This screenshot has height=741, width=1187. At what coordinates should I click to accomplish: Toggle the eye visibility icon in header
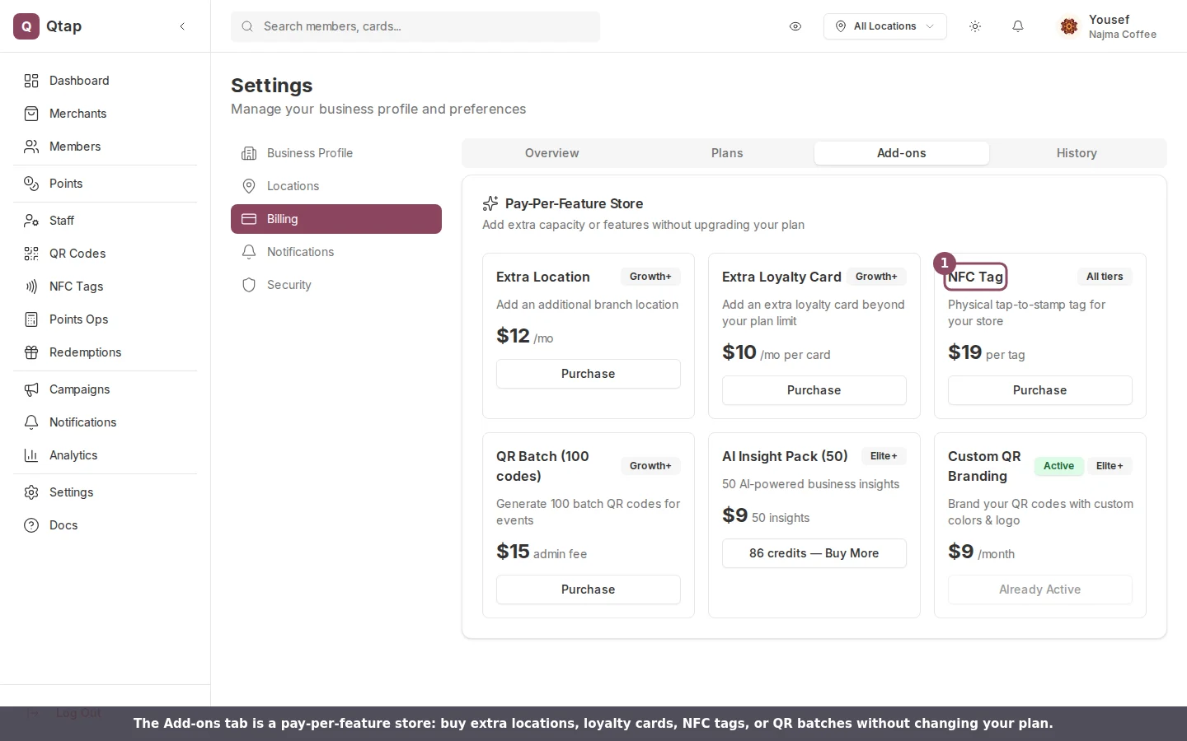(x=795, y=26)
